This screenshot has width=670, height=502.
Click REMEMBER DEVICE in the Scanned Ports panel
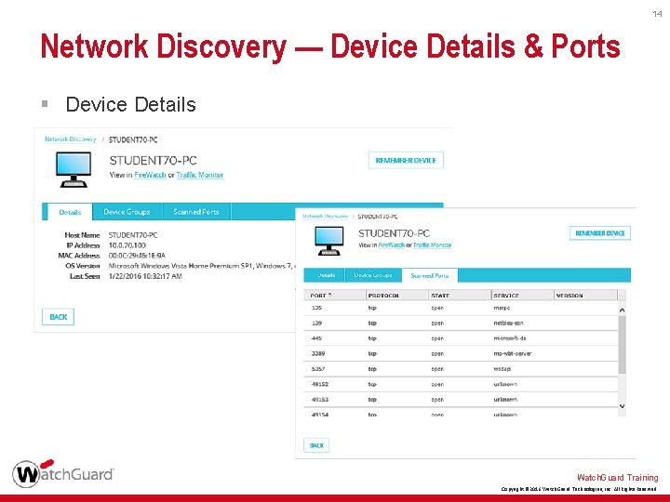(x=600, y=233)
